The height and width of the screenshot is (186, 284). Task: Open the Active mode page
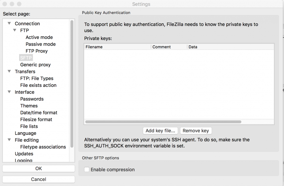point(39,37)
